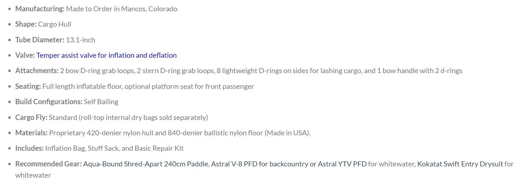
Task: Open the Kokatat Swift Entry Drysuit link
Action: tap(460, 164)
